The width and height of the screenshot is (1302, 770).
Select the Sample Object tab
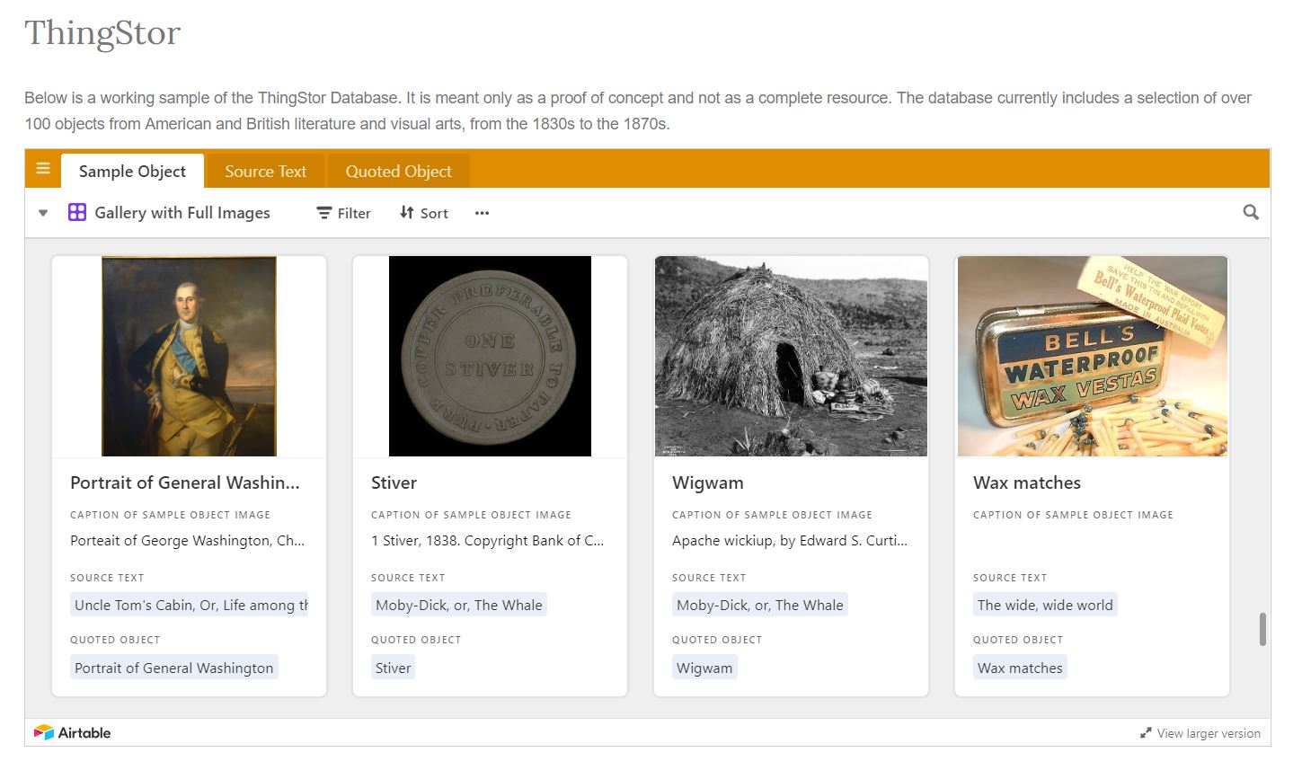(x=132, y=171)
